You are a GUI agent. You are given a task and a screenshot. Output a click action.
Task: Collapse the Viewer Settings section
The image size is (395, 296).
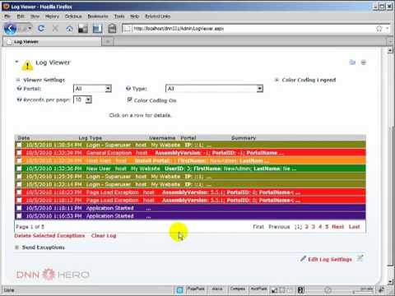pyautogui.click(x=18, y=80)
